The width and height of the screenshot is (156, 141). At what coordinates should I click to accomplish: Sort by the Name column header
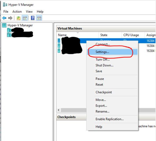pyautogui.click(x=77, y=35)
